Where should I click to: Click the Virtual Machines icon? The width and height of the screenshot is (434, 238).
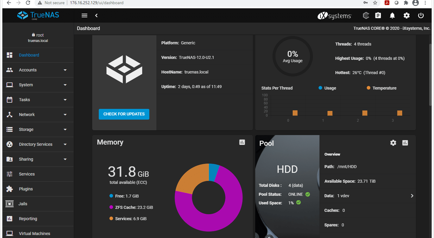10,234
